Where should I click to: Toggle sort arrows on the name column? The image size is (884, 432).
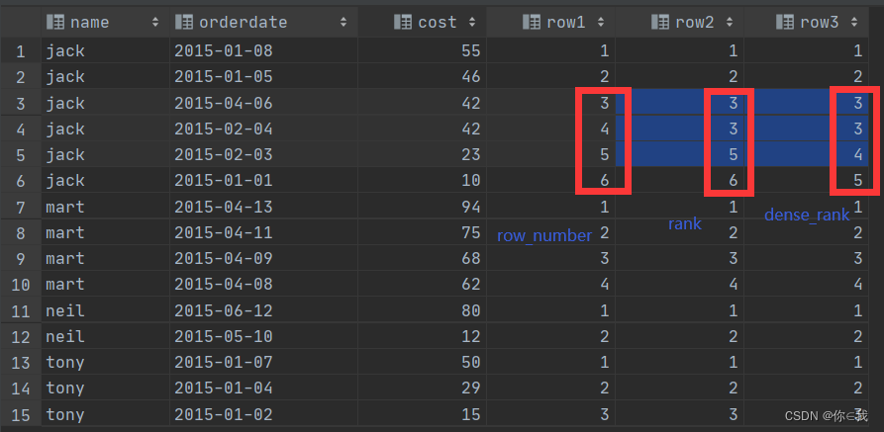click(155, 22)
